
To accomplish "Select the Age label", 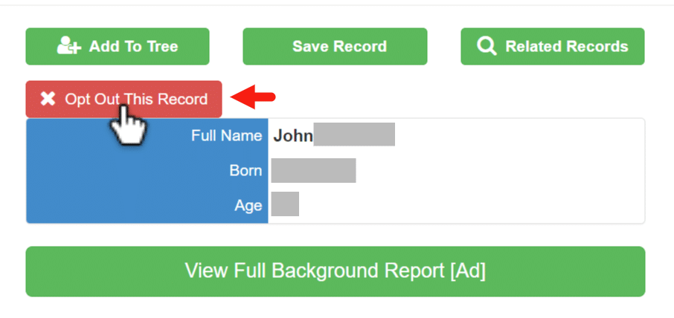I will click(x=250, y=205).
